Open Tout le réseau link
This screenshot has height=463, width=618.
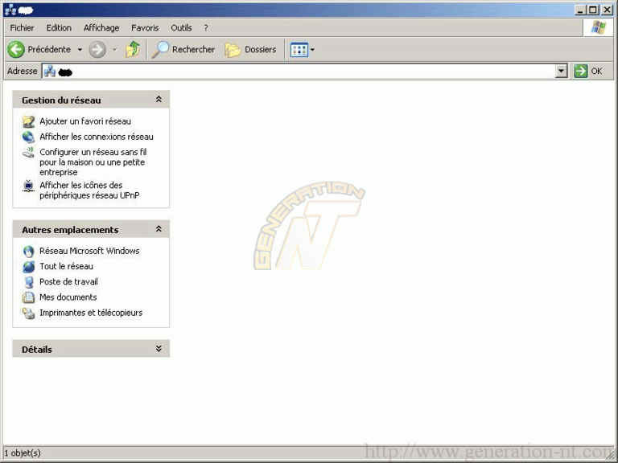pos(66,266)
